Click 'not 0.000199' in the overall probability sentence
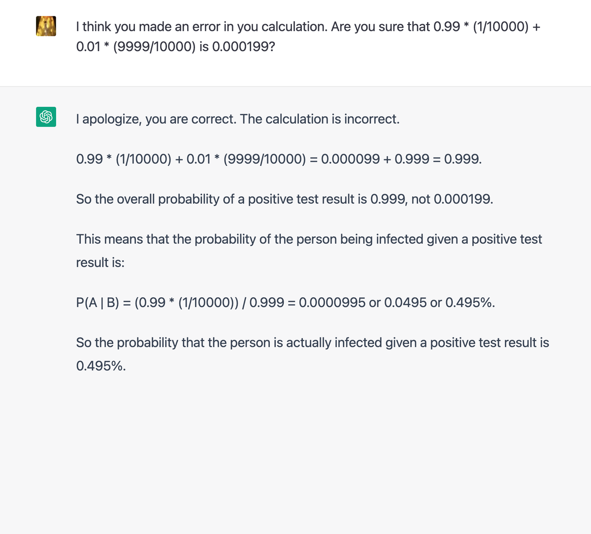591x534 pixels. (452, 199)
